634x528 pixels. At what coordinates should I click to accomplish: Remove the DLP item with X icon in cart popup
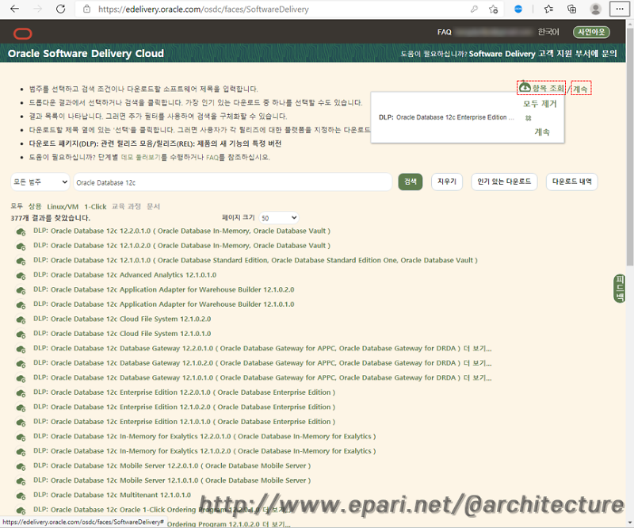click(x=528, y=118)
